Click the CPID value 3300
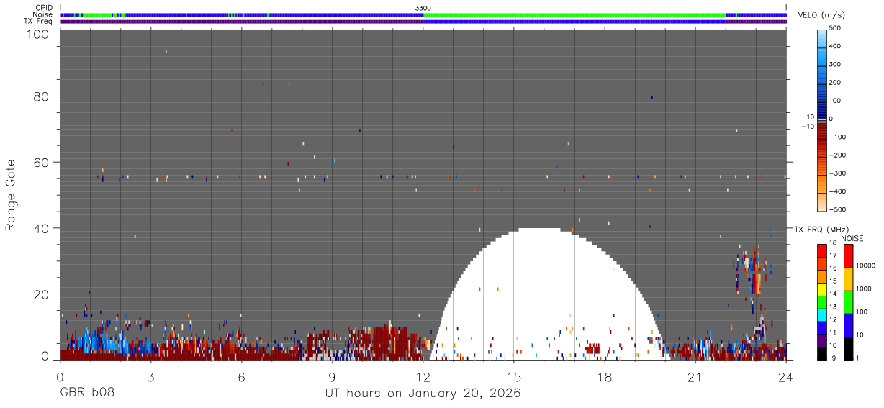 click(423, 8)
